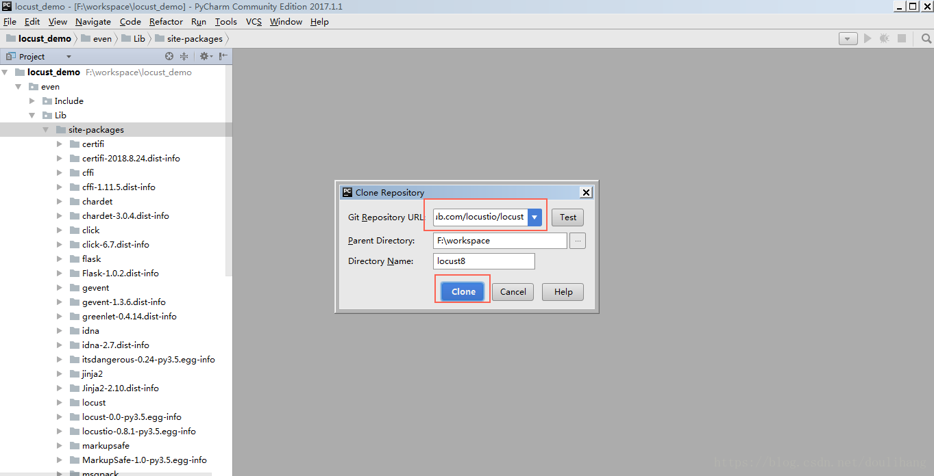Screen dimensions: 934x476
Task: Collapse the site-packages folder
Action: click(x=46, y=130)
